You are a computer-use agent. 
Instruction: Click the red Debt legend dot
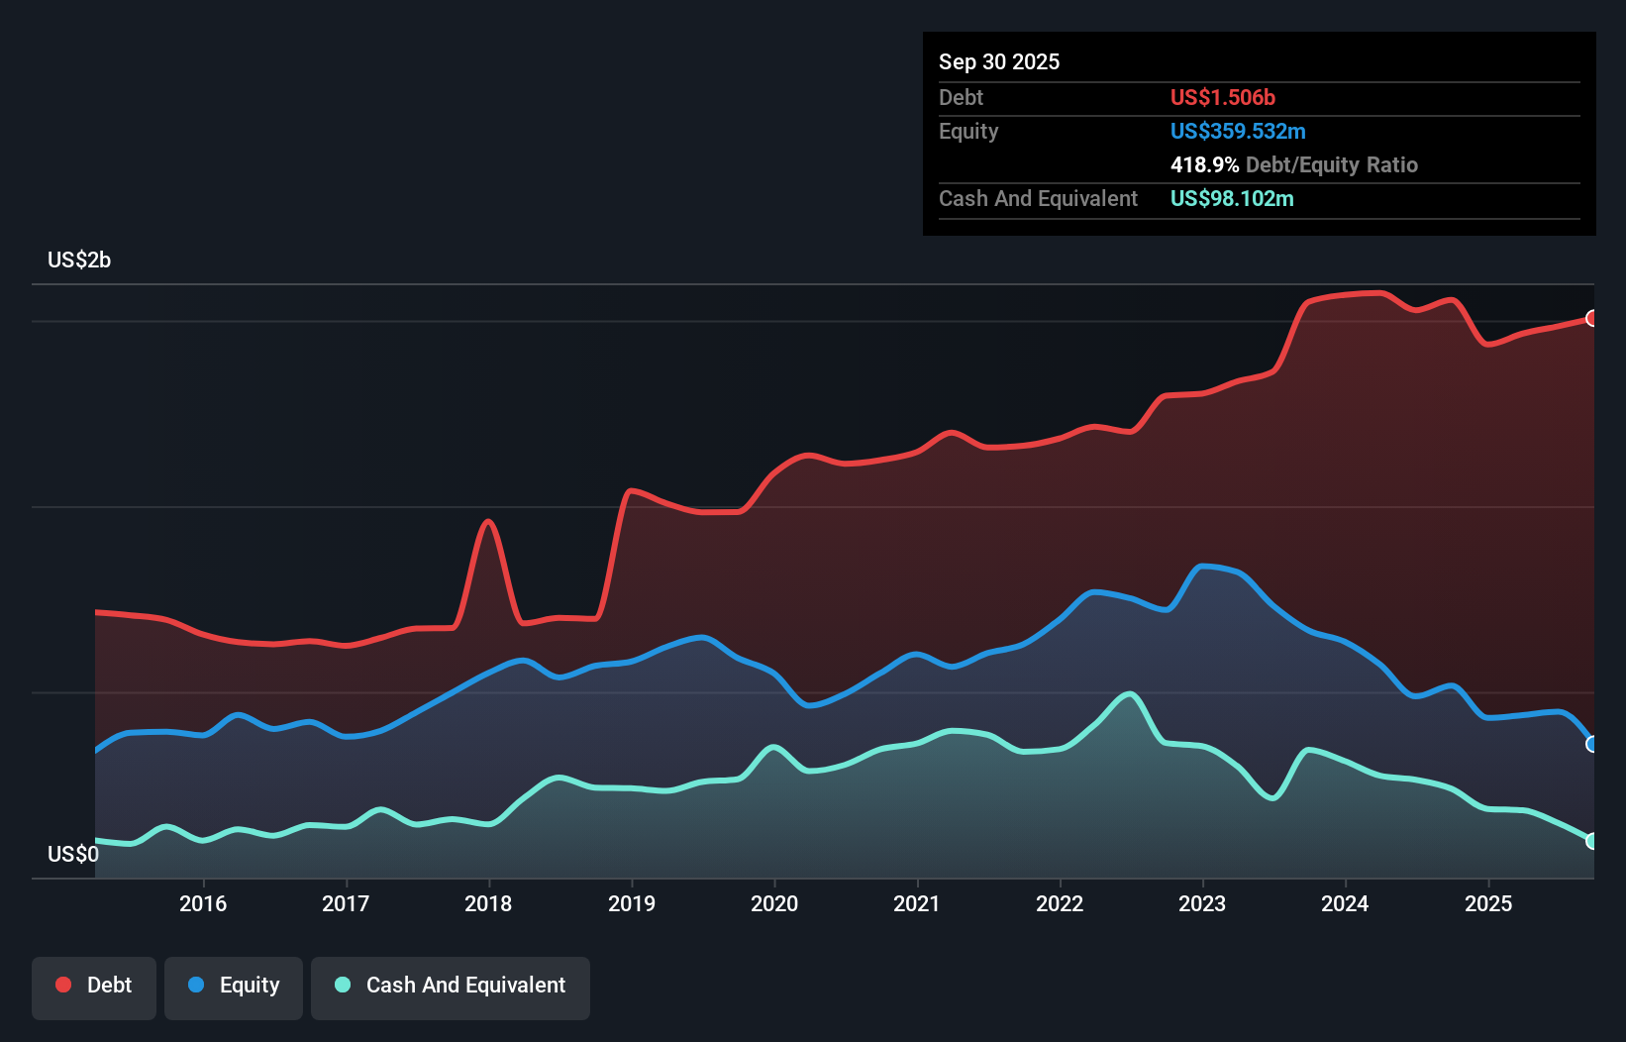click(63, 985)
